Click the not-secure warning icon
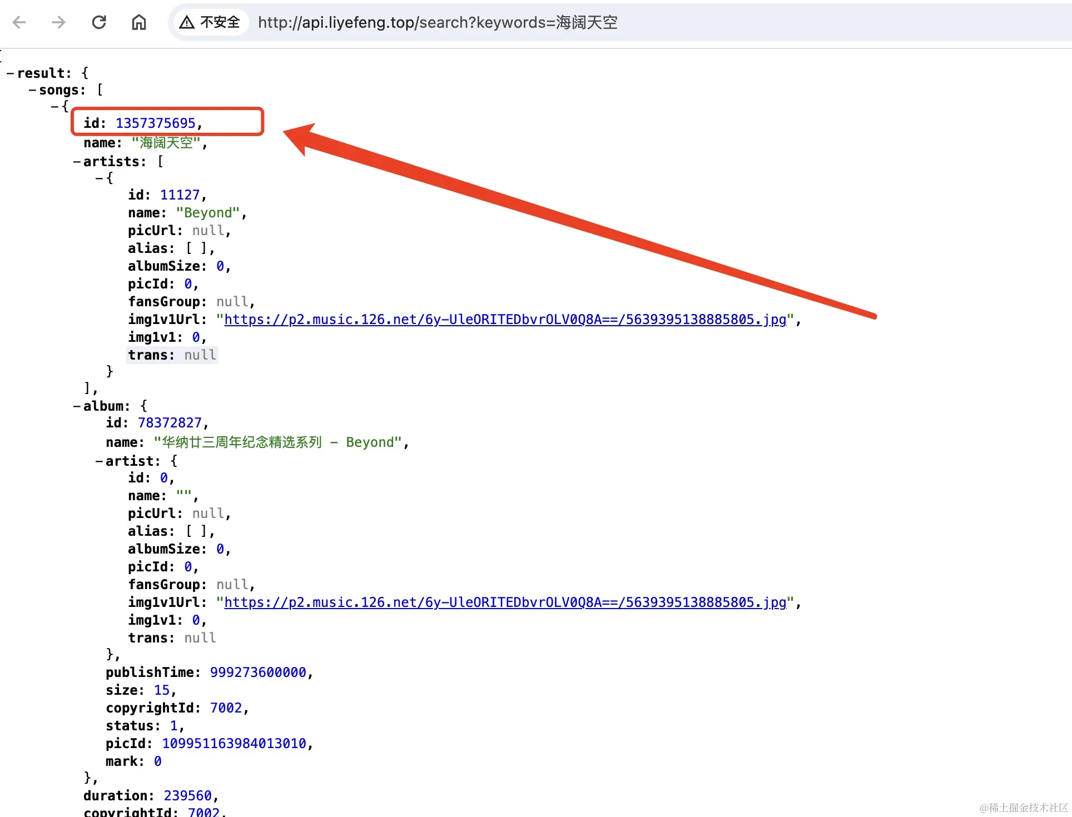 click(x=187, y=22)
